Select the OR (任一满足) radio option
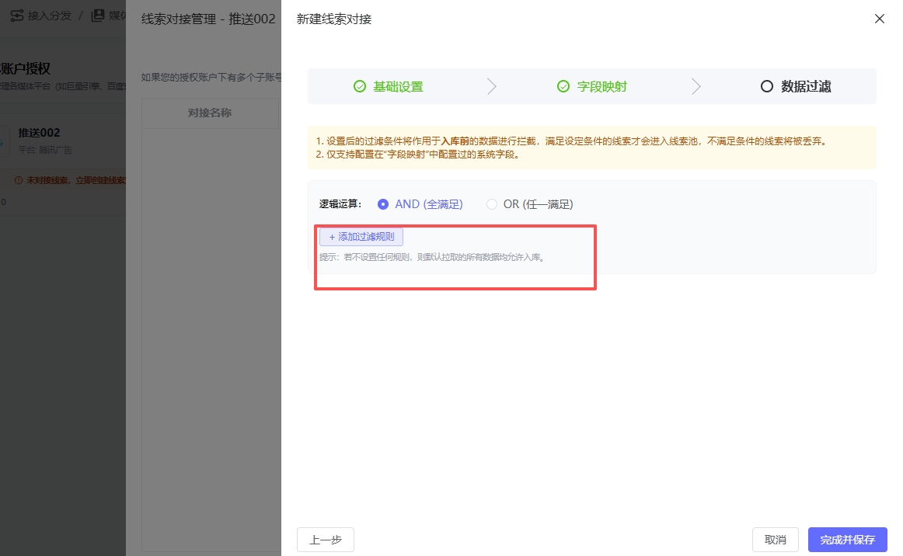This screenshot has width=903, height=556. tap(492, 204)
